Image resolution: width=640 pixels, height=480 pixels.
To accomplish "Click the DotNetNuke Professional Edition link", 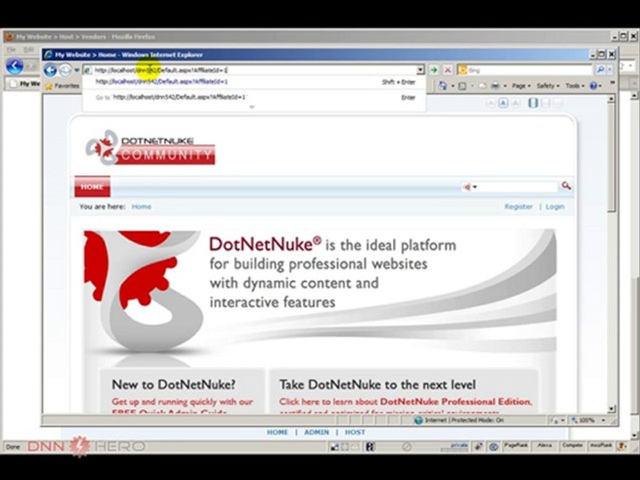I will pos(455,401).
